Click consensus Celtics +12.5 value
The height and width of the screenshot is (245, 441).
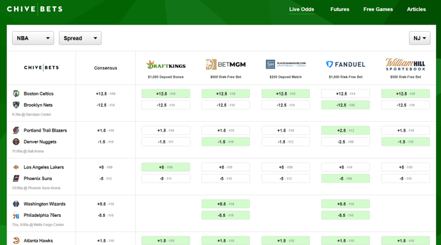(x=105, y=94)
